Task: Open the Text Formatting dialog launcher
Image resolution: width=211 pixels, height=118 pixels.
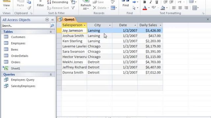Action: pos(203,13)
